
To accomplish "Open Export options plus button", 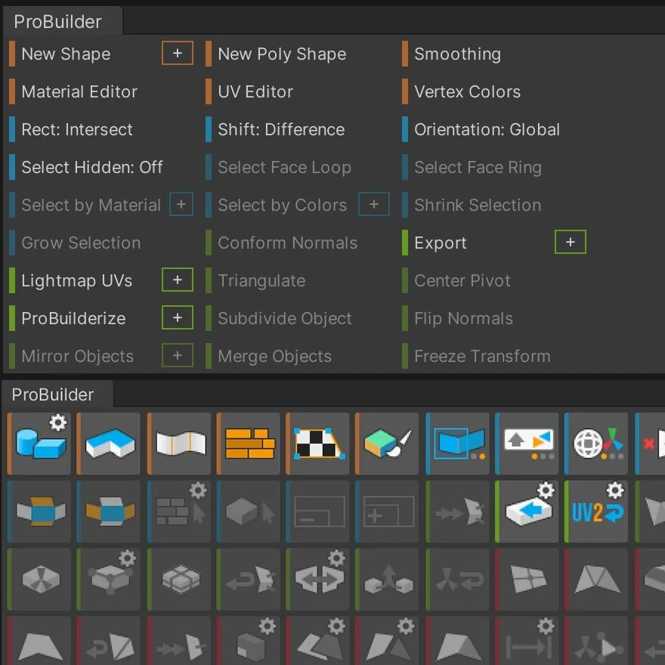I will coord(571,242).
